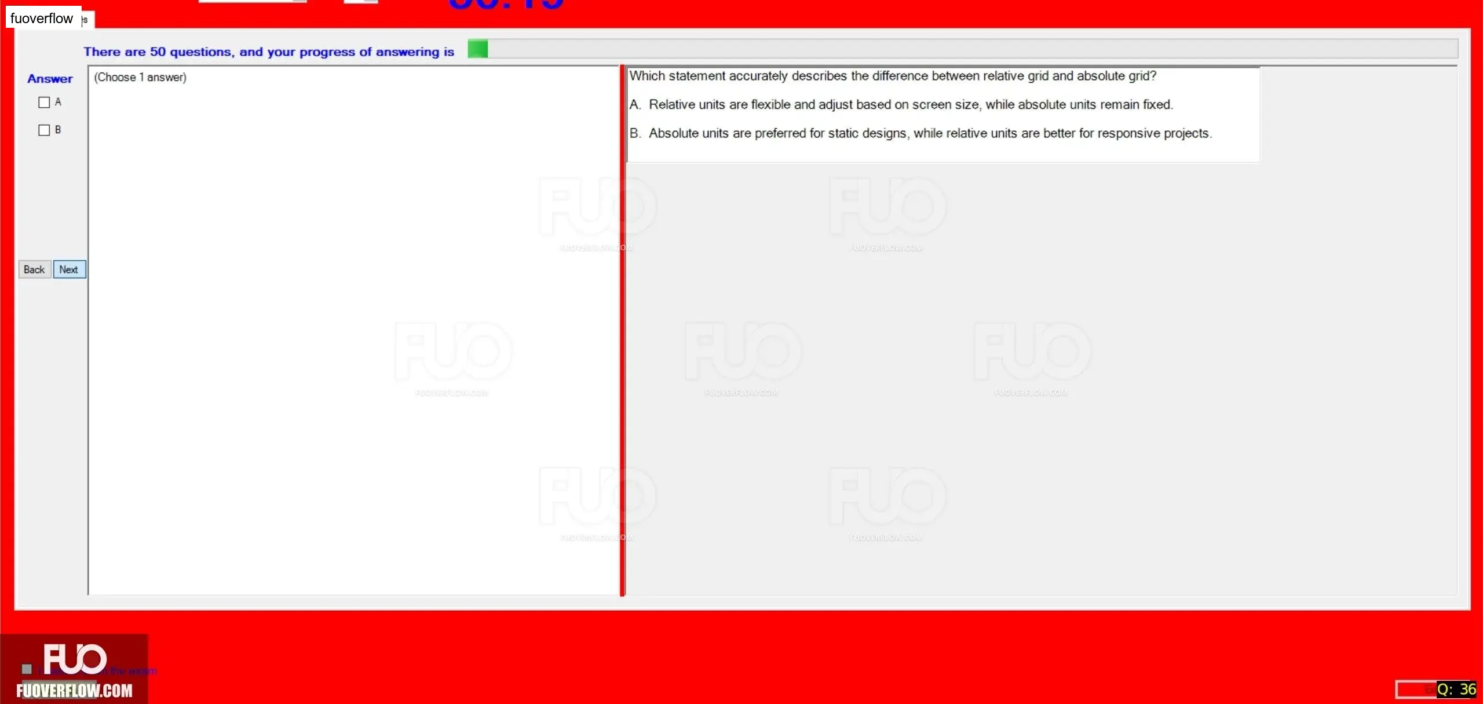The height and width of the screenshot is (704, 1483).
Task: Click the answering progress bar
Action: click(x=962, y=49)
